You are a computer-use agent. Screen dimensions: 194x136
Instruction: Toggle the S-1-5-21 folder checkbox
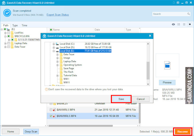point(12,40)
